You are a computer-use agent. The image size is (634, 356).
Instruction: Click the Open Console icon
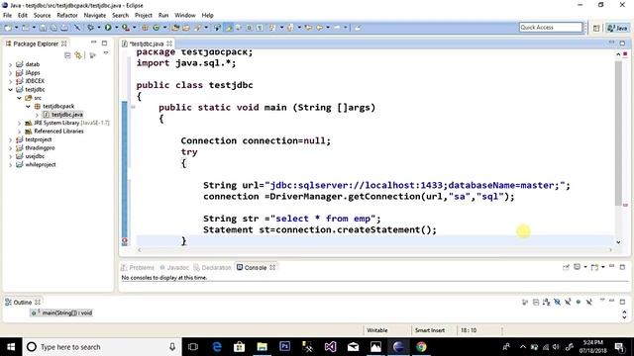(x=594, y=267)
